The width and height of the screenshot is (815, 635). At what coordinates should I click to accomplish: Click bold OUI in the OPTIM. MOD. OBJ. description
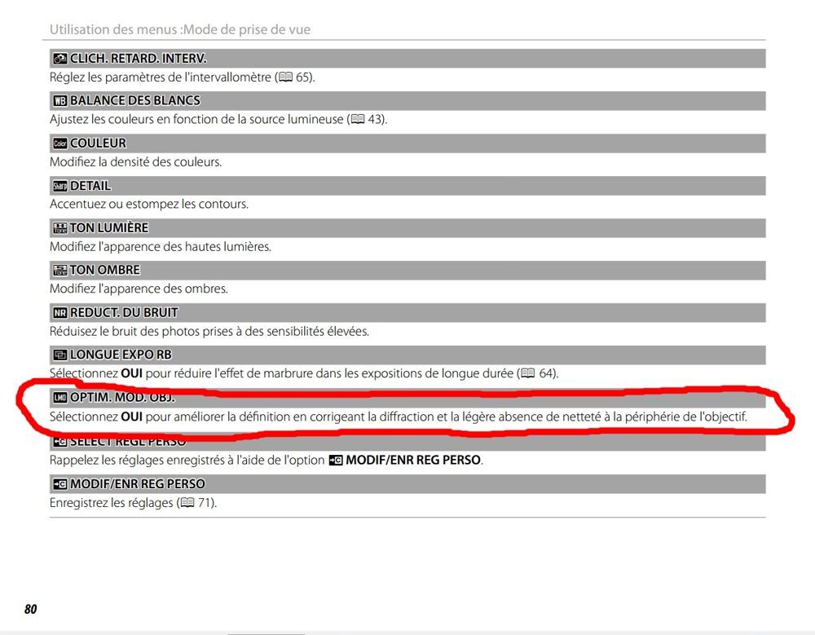tap(131, 417)
